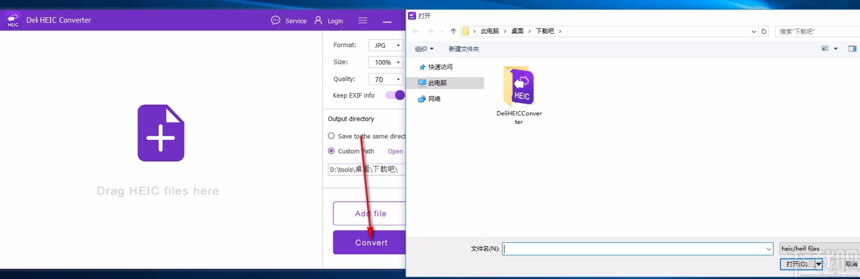
Task: Minimize the Deli HEIC Converter window
Action: [387, 21]
